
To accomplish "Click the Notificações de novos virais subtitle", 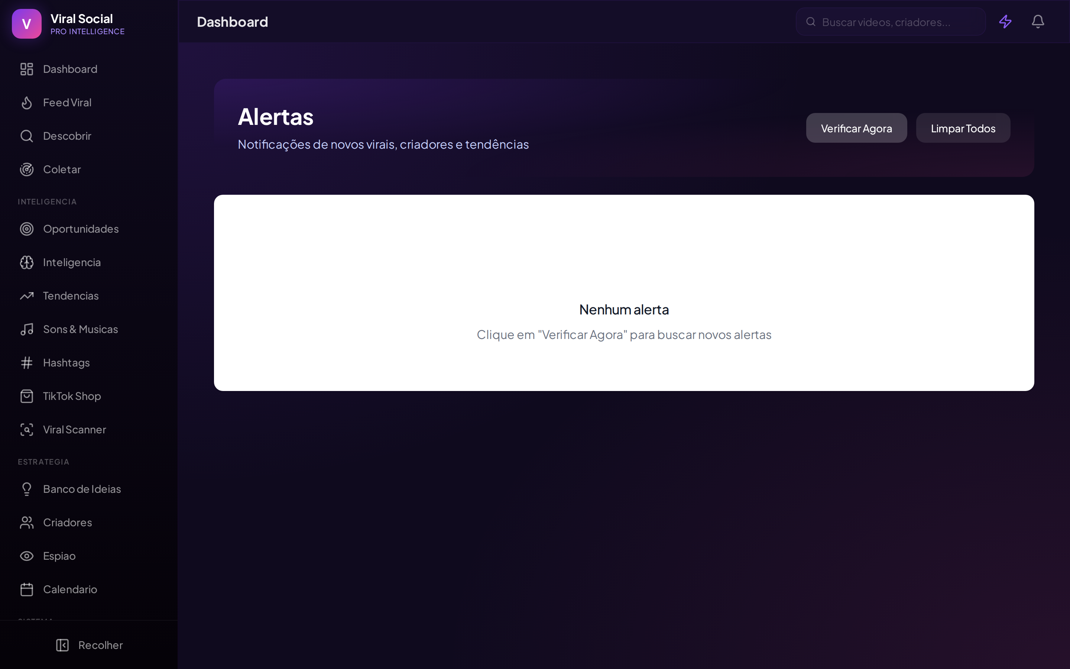I will (x=383, y=144).
